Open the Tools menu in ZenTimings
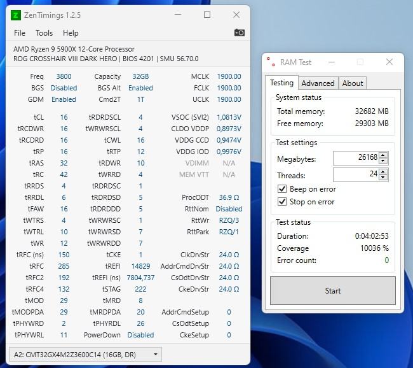The image size is (413, 368). [x=44, y=33]
